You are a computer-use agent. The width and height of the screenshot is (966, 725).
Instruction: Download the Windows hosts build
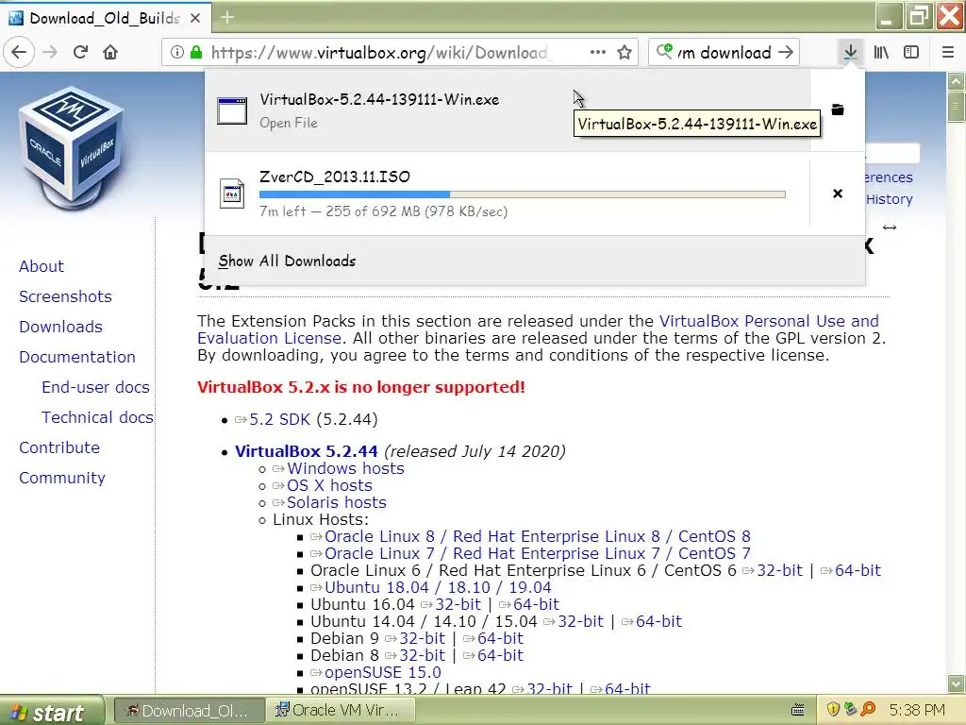point(345,468)
